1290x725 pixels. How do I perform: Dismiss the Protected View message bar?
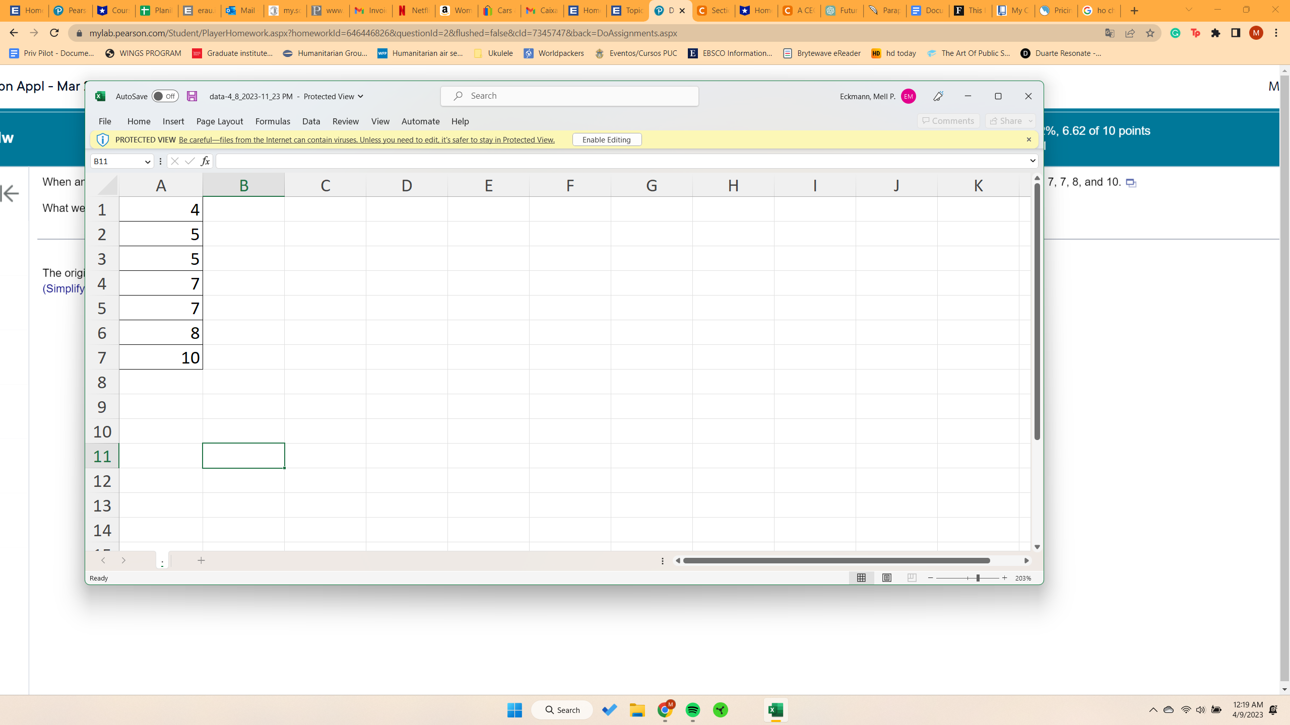(1029, 139)
